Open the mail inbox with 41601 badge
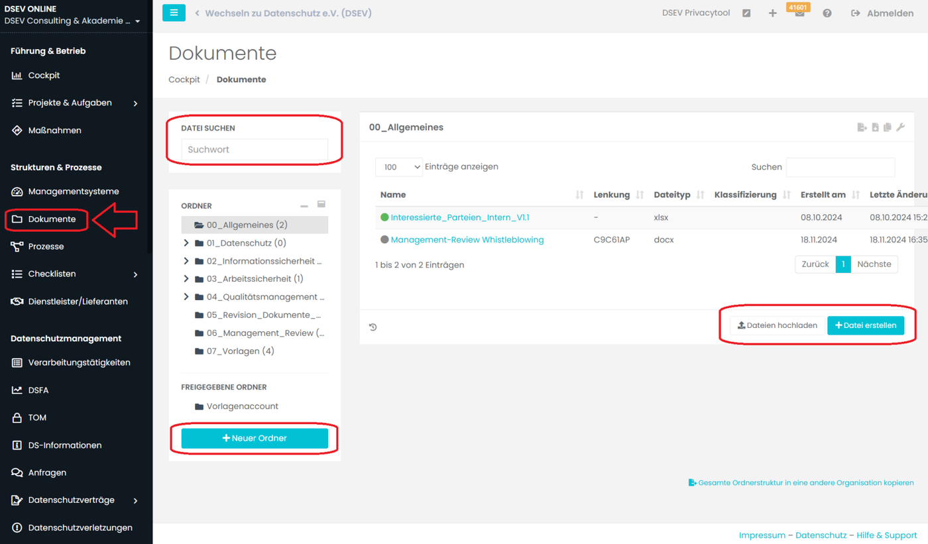Screen dimensions: 928x544 pyautogui.click(x=799, y=13)
